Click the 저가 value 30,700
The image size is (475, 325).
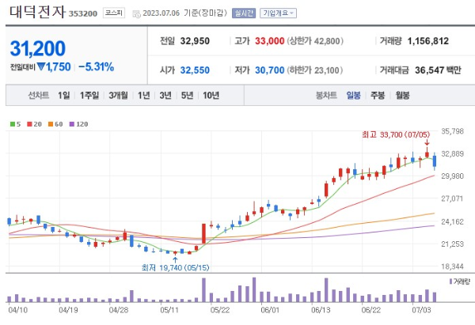tap(269, 70)
